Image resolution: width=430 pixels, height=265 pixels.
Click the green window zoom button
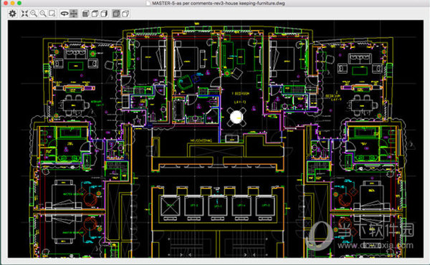[19, 3]
